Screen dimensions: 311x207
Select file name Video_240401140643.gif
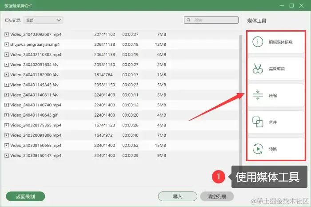click(x=34, y=115)
